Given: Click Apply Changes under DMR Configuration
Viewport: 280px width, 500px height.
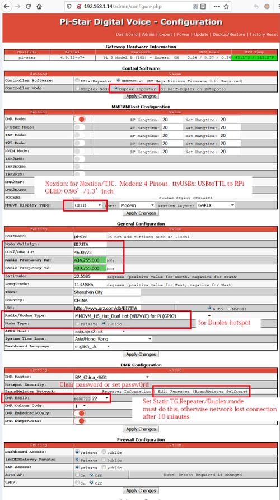Looking at the screenshot, I should [141, 429].
